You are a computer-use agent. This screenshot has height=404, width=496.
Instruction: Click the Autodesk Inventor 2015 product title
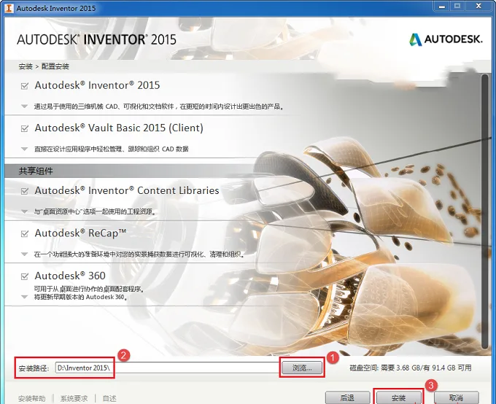[97, 85]
